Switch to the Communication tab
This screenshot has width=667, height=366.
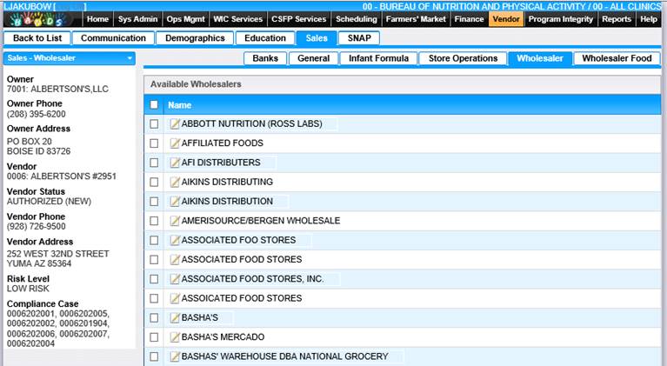[113, 38]
